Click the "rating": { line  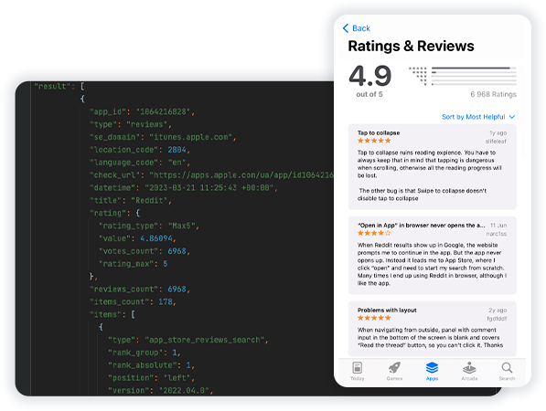tap(114, 213)
